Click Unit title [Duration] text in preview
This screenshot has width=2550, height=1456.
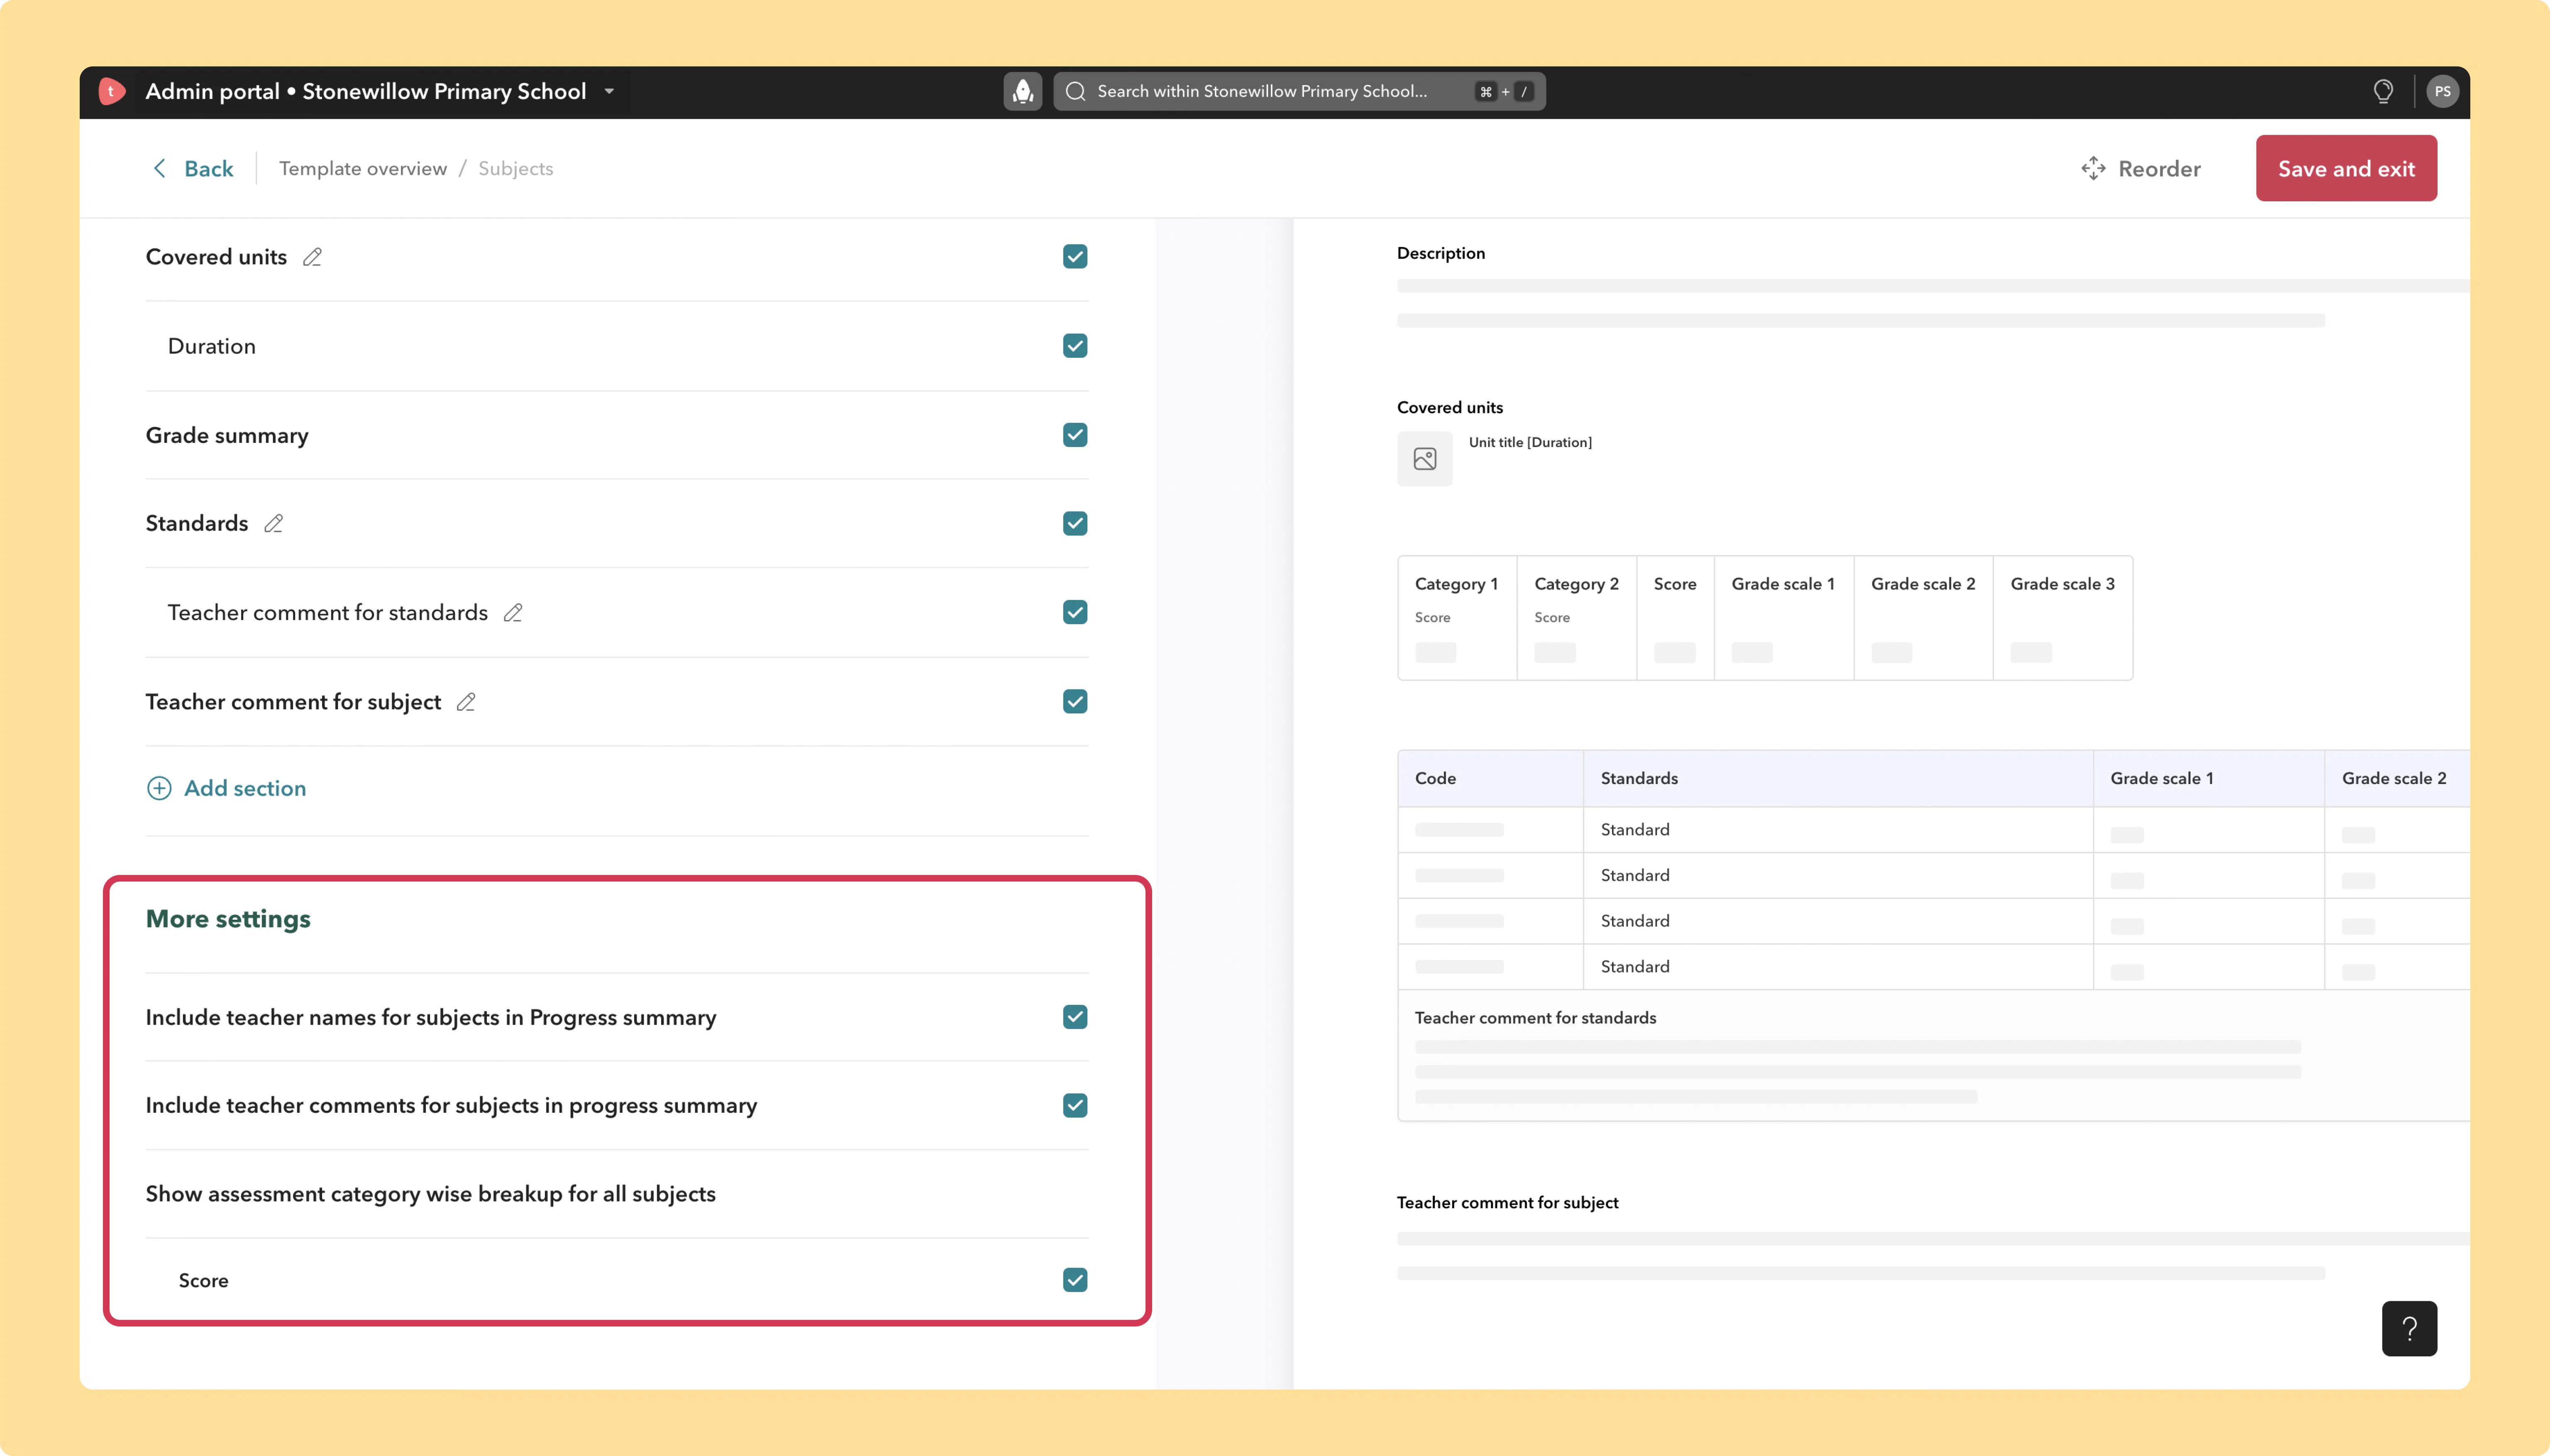coord(1530,442)
